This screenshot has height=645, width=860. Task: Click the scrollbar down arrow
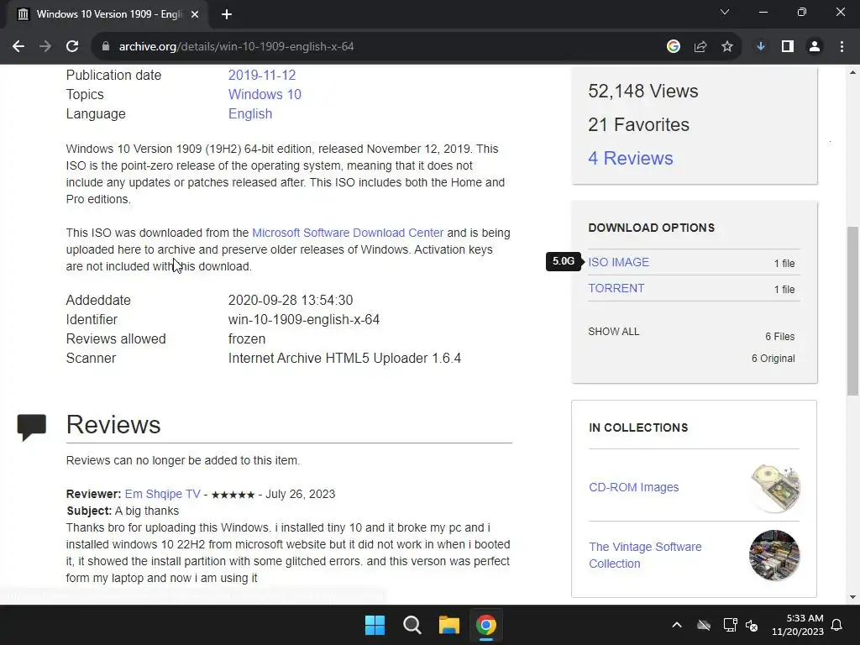852,597
